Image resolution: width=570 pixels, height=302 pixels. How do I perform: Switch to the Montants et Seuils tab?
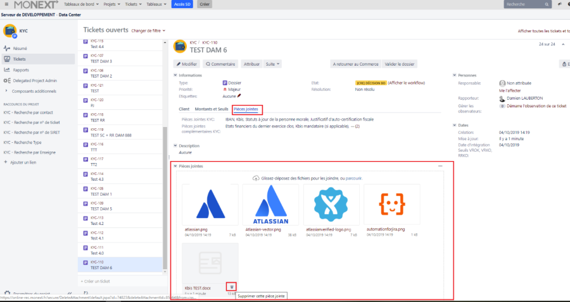[212, 109]
